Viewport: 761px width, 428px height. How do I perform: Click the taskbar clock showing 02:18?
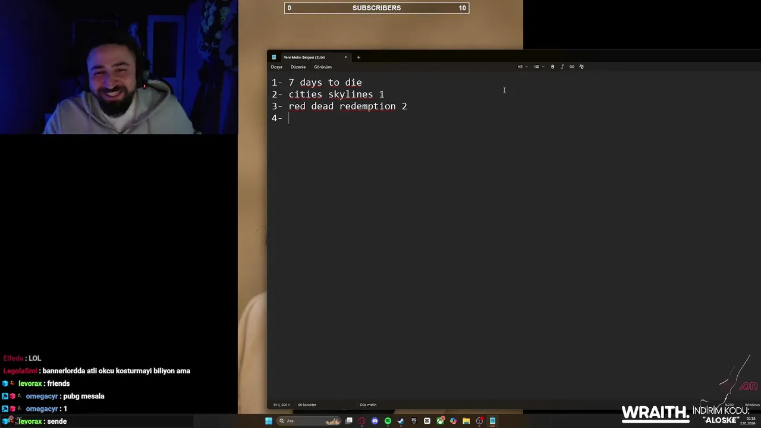(x=747, y=420)
